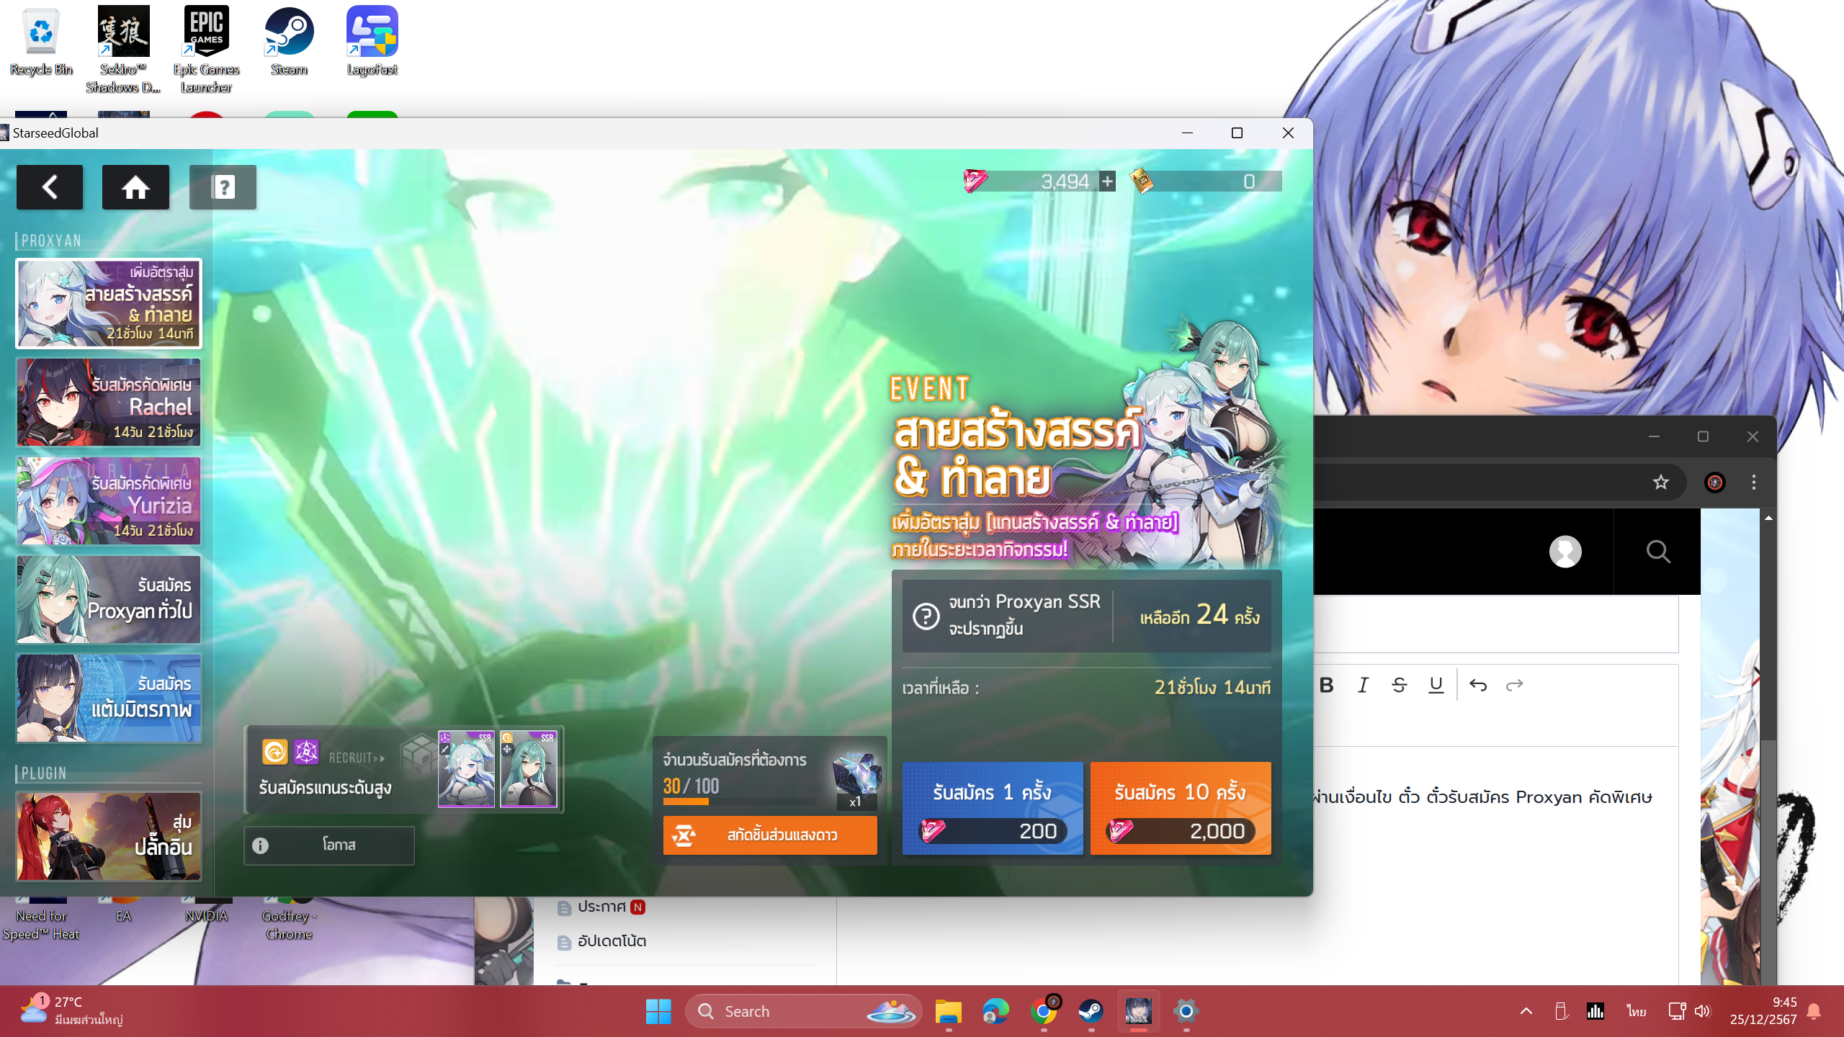Click the search magnifier on the website
The width and height of the screenshot is (1844, 1037).
click(x=1657, y=552)
